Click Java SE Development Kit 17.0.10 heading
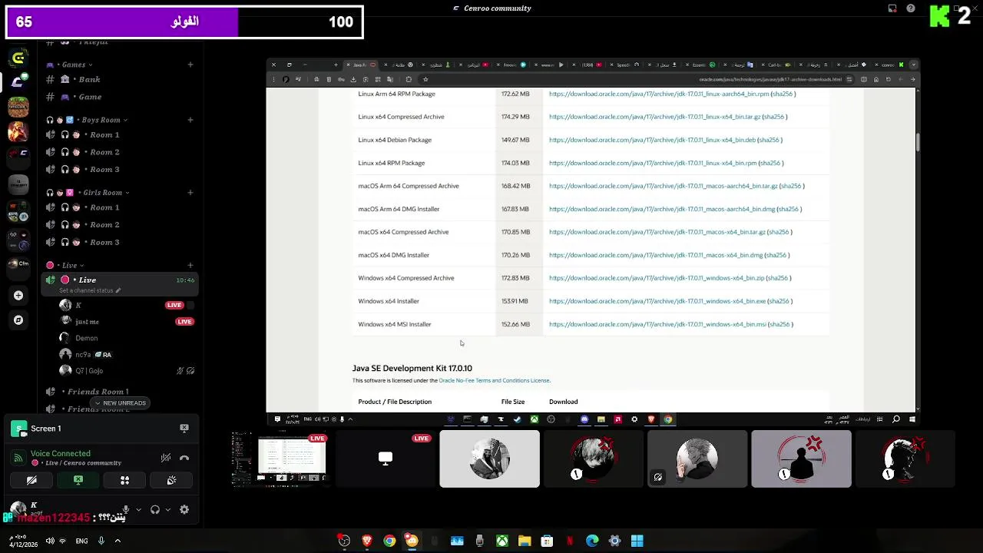Viewport: 983px width, 553px height. (412, 369)
